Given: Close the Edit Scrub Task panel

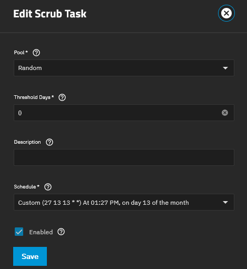Looking at the screenshot, I should (226, 13).
